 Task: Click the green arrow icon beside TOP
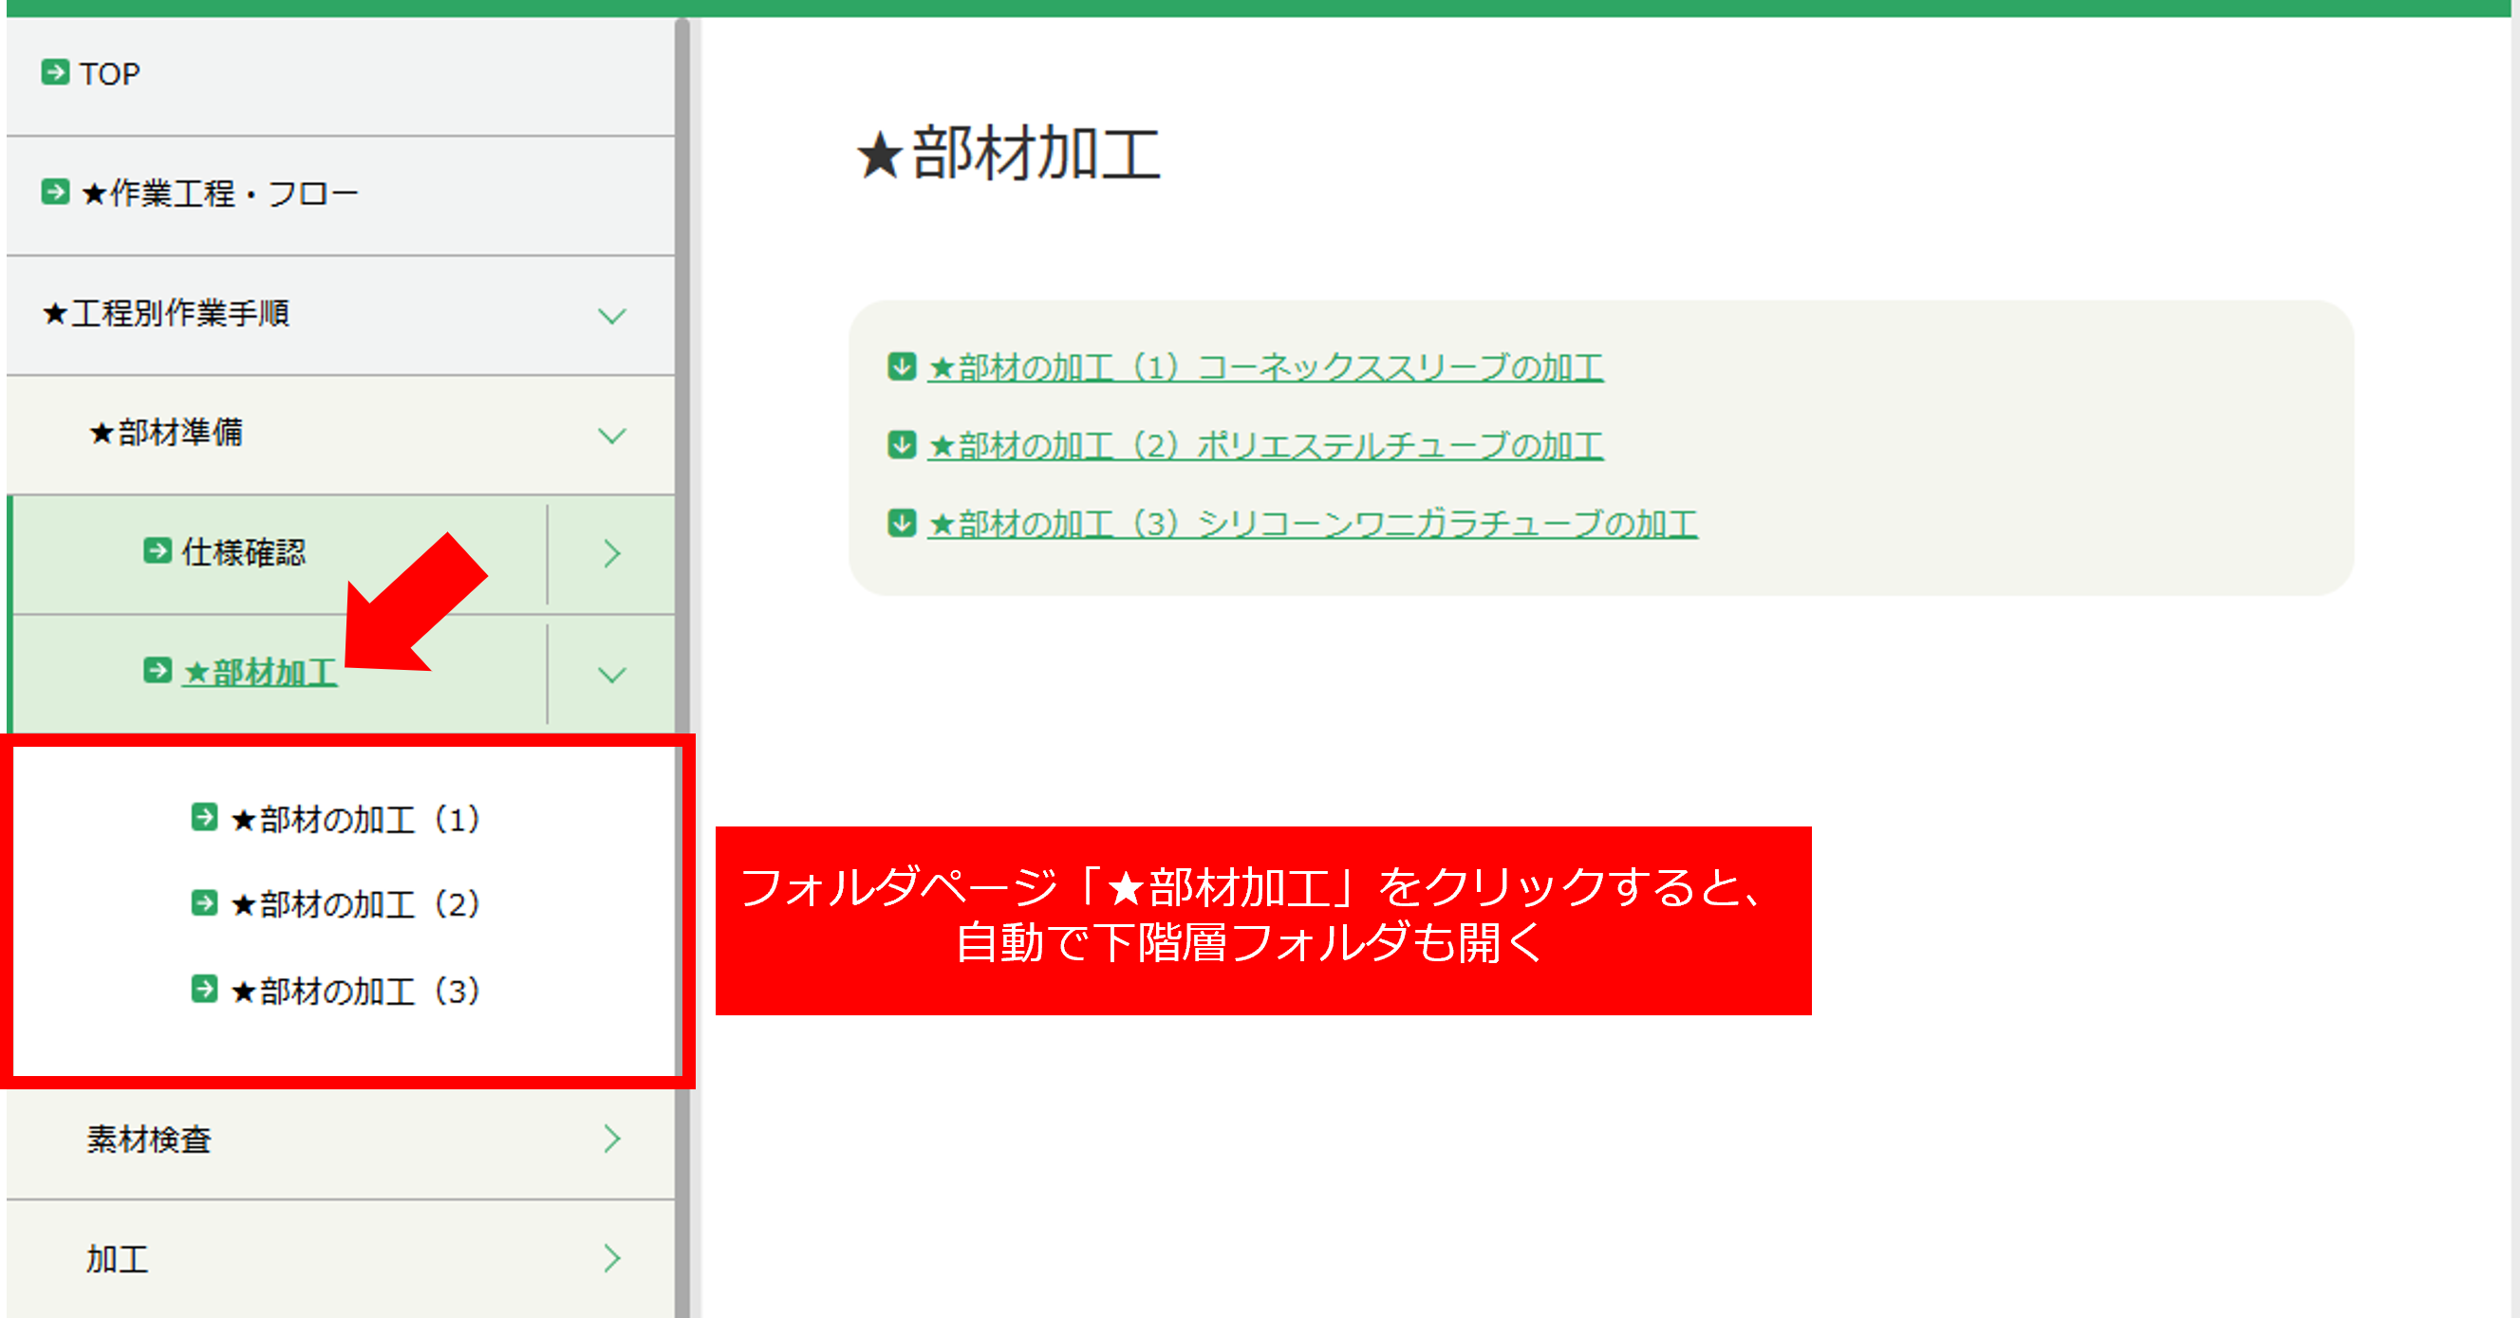(55, 72)
